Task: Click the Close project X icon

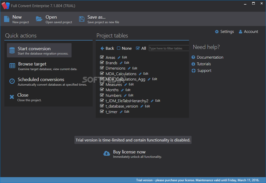Action: pyautogui.click(x=12, y=97)
